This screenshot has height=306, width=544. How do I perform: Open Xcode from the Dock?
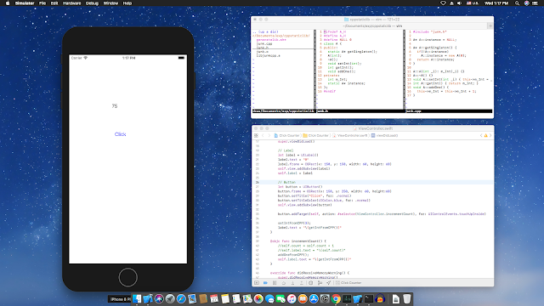pyautogui.click(x=148, y=298)
